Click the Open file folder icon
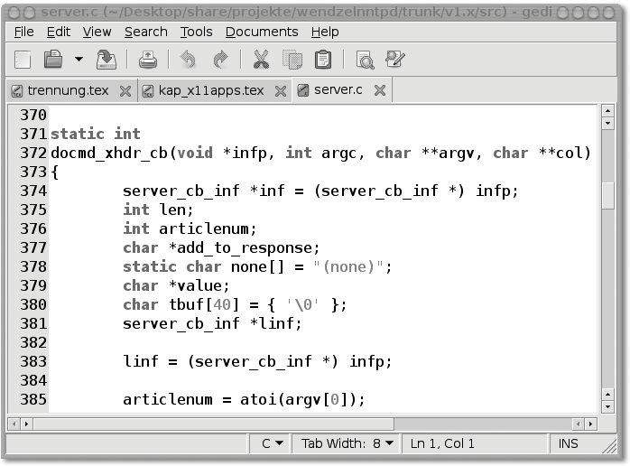 pyautogui.click(x=53, y=61)
